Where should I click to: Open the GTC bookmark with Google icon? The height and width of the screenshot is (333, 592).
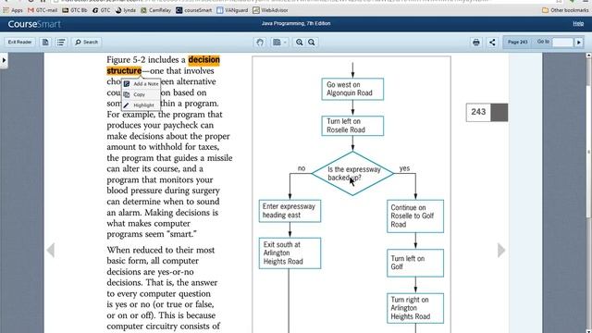(102, 10)
